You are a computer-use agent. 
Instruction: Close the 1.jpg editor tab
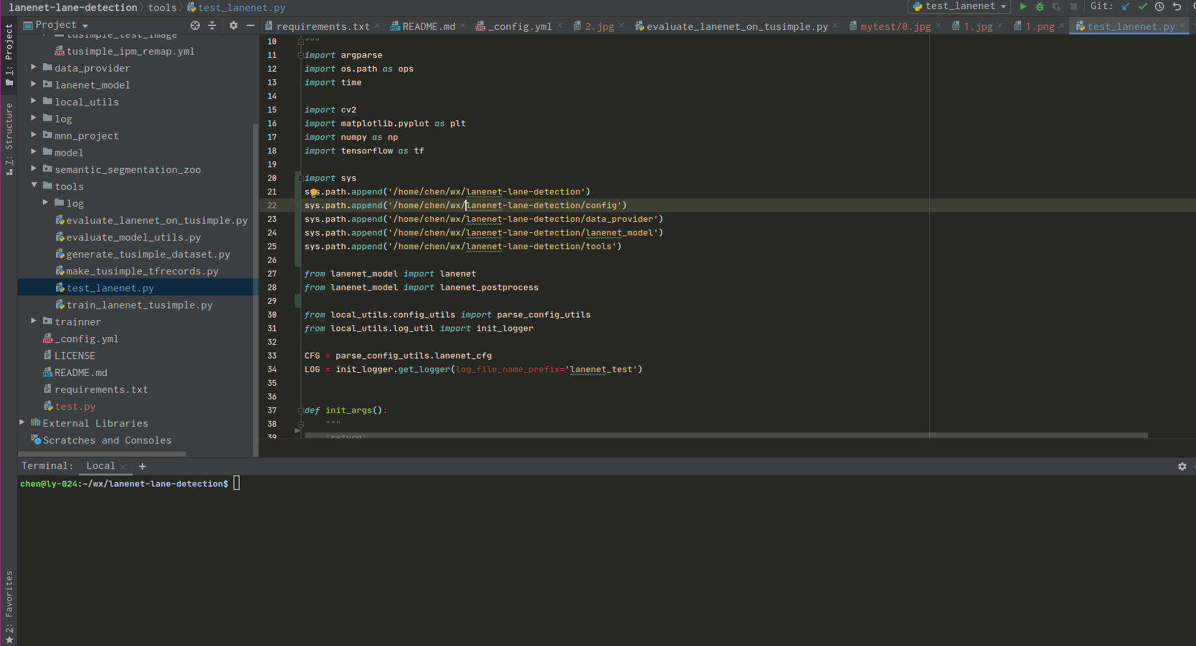pyautogui.click(x=1000, y=26)
